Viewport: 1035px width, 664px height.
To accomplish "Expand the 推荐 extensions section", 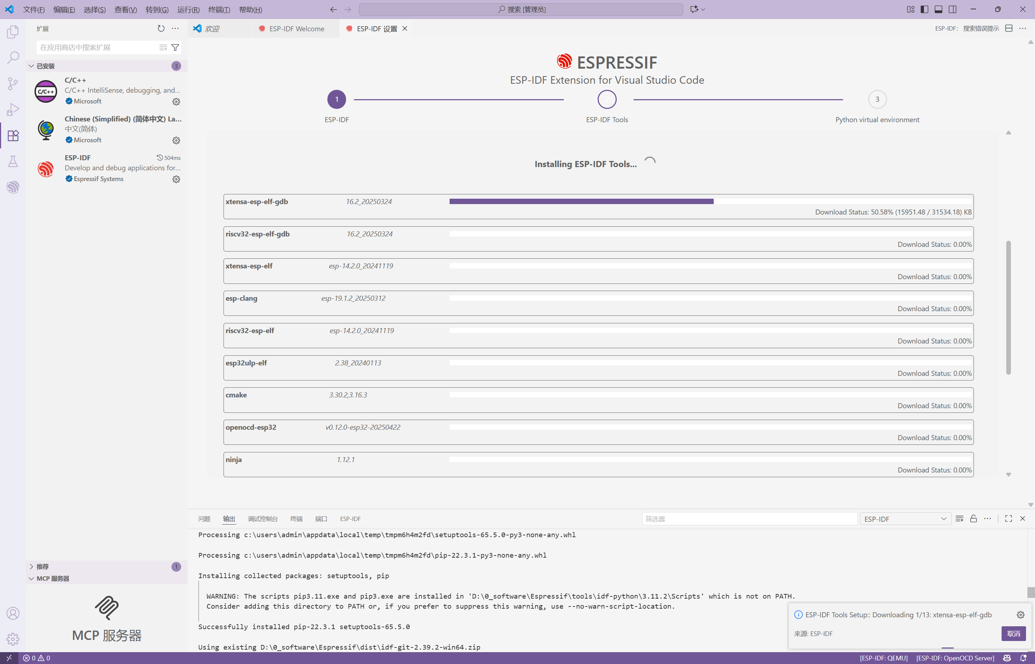I will tap(42, 567).
